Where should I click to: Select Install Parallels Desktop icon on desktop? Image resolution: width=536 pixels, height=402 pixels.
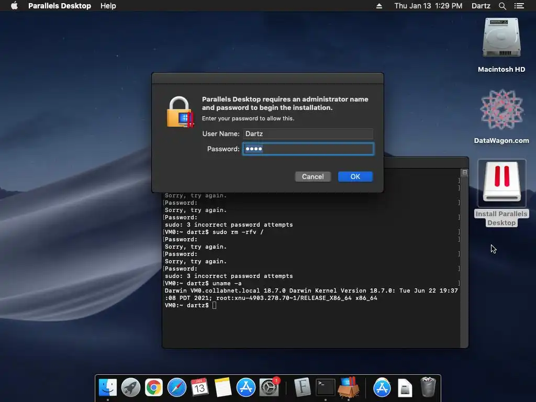(x=501, y=193)
